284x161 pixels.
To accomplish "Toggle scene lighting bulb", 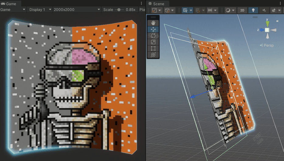I will (253, 10).
